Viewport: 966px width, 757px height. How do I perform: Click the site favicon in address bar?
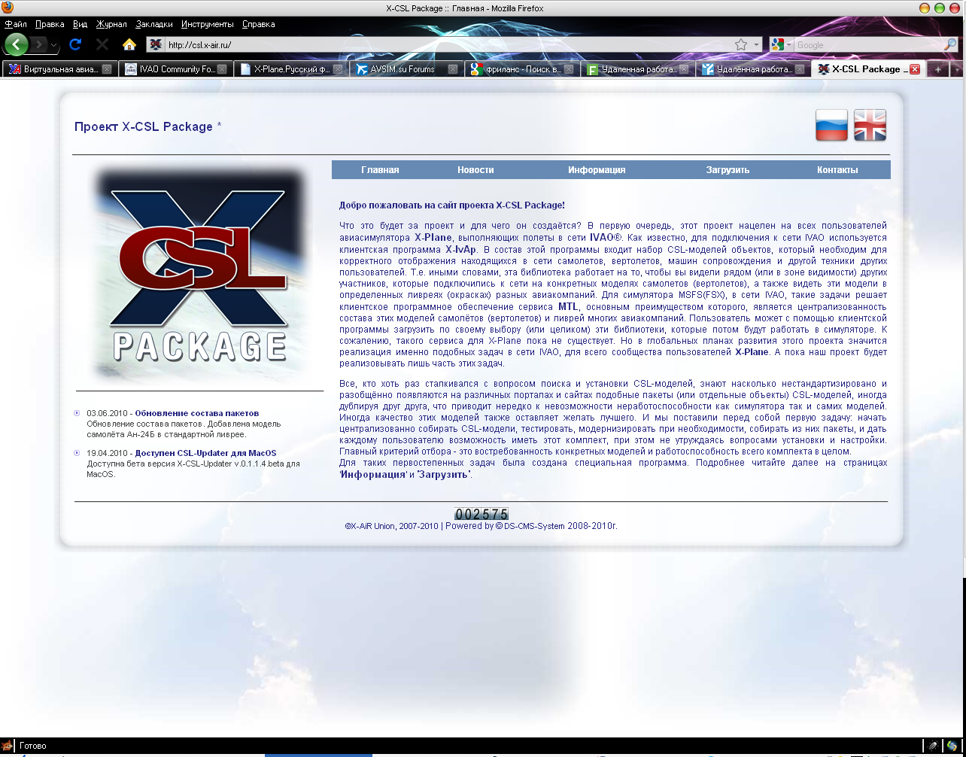pyautogui.click(x=156, y=44)
